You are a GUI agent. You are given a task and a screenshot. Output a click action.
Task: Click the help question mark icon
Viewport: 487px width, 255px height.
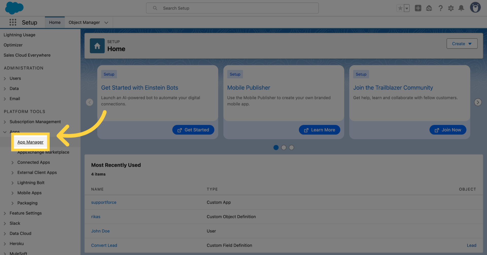[x=441, y=8]
